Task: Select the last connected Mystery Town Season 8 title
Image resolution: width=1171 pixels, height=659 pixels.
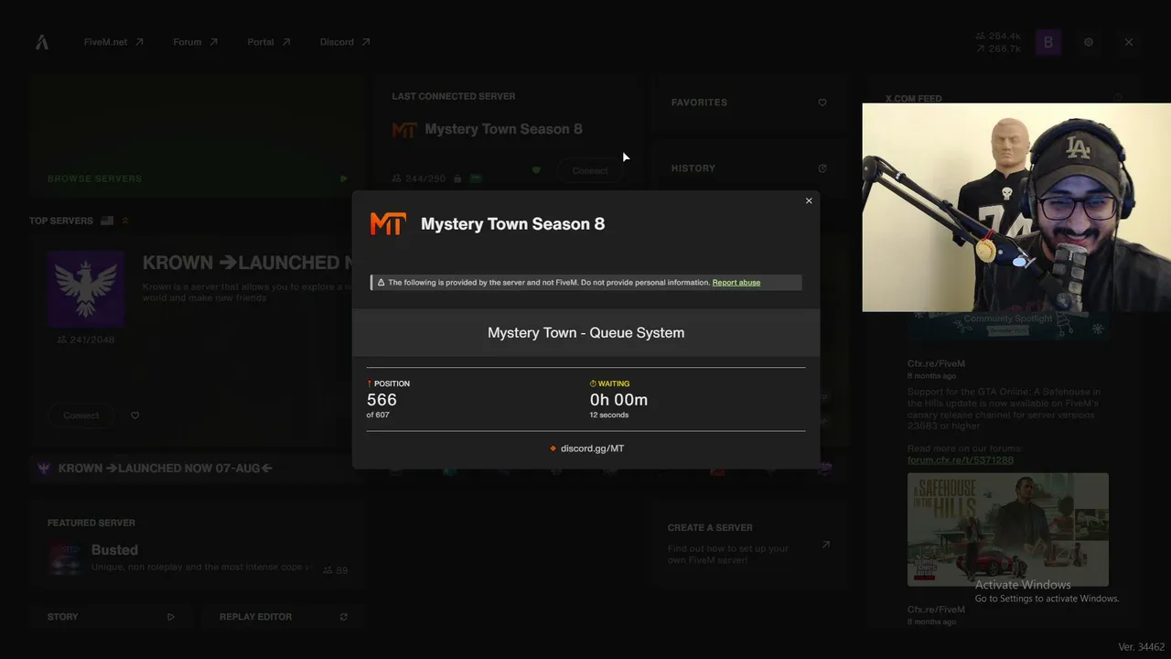Action: [x=503, y=129]
